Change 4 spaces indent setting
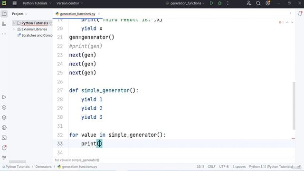The height and width of the screenshot is (171, 304). [239, 167]
